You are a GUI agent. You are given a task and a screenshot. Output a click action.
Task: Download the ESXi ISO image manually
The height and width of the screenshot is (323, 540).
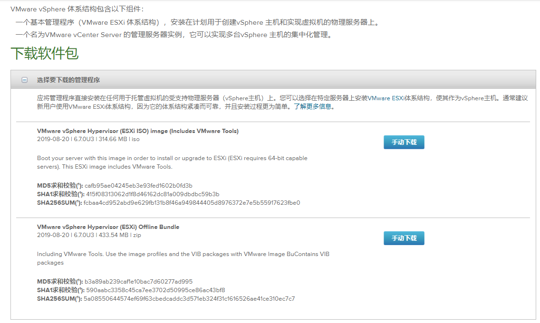pyautogui.click(x=404, y=142)
